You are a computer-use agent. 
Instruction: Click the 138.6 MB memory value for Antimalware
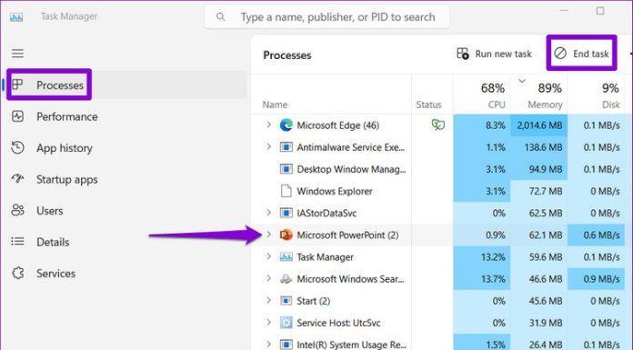click(543, 147)
